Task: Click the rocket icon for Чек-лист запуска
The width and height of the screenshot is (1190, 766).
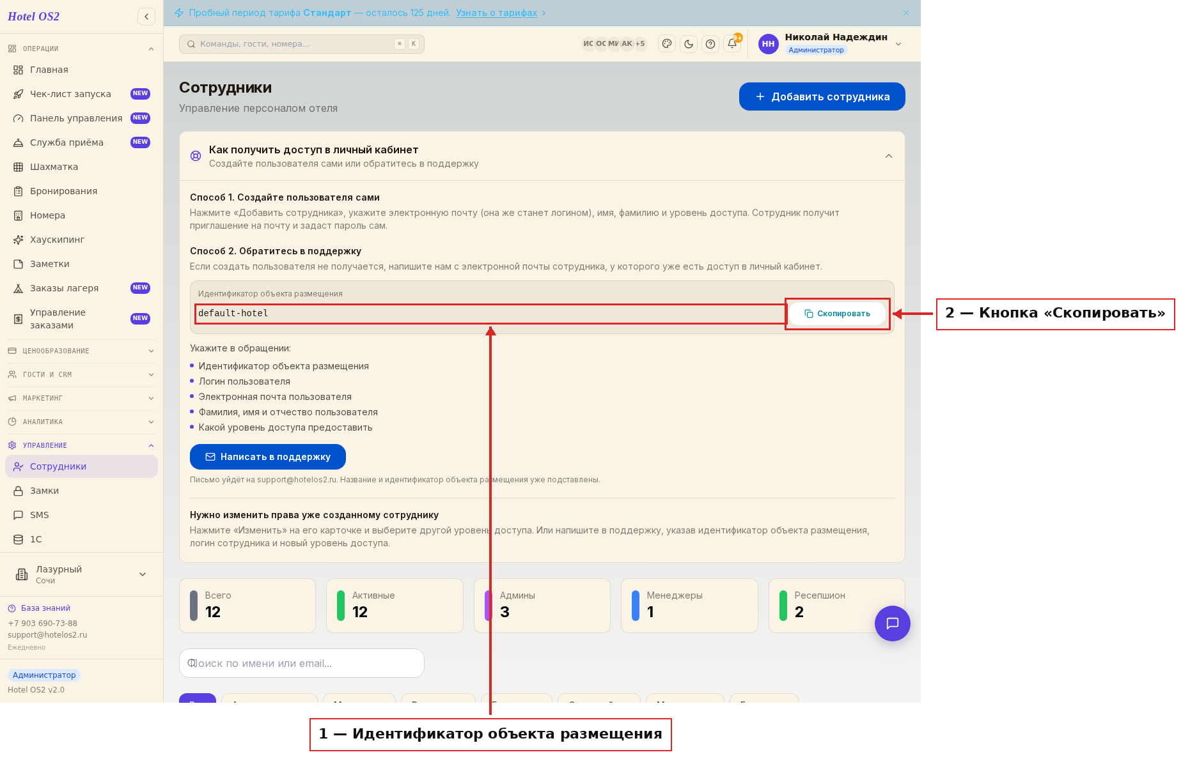Action: coord(19,94)
